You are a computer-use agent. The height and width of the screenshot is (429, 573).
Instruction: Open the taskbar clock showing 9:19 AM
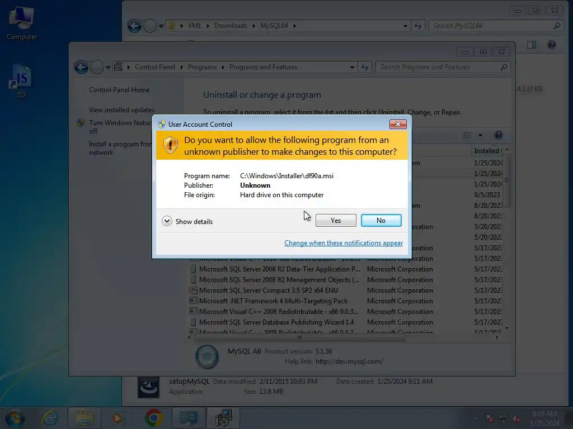tap(544, 418)
